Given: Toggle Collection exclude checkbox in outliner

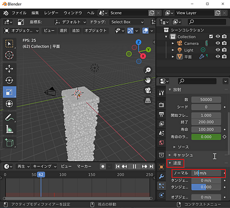Looking at the screenshot, I should click(x=211, y=37).
